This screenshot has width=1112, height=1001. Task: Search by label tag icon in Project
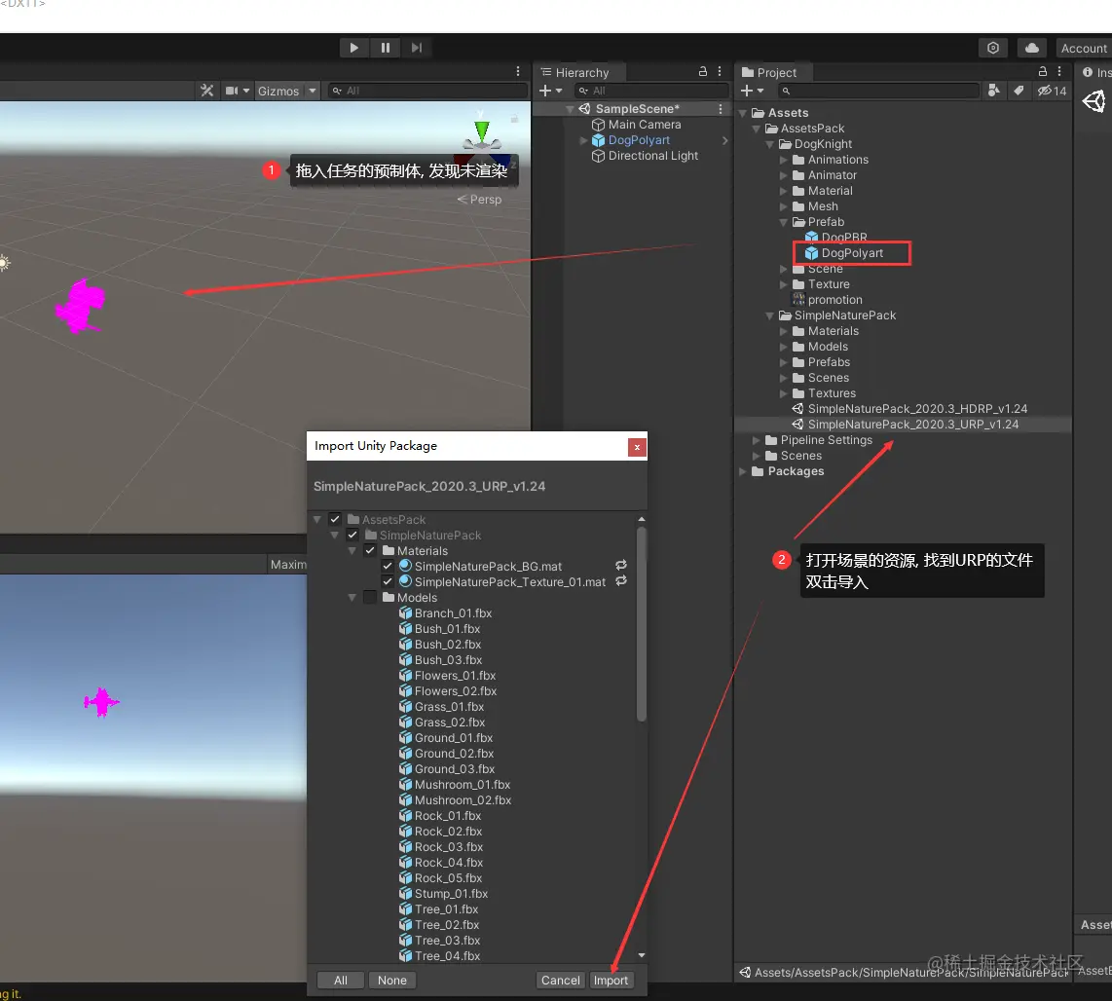click(1019, 91)
